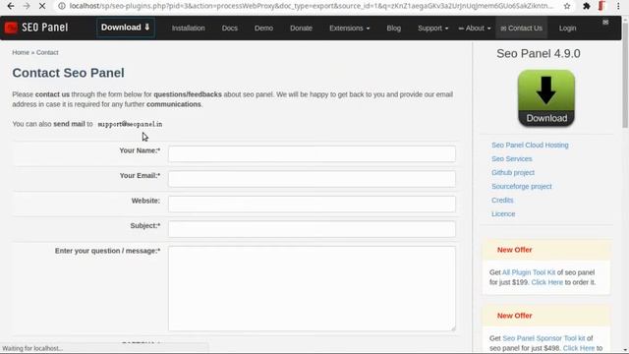The image size is (629, 354).
Task: Open the Donate page
Action: [301, 29]
